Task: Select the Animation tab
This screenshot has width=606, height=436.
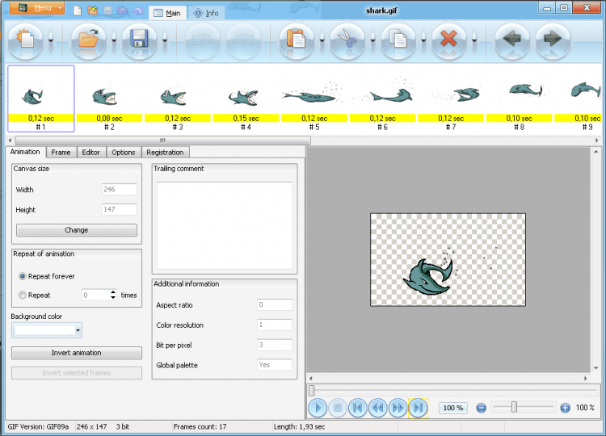Action: pyautogui.click(x=25, y=152)
